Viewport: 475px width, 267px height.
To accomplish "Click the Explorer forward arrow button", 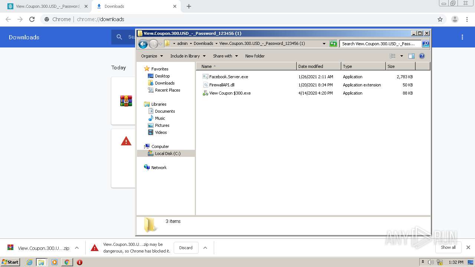I will [x=153, y=44].
